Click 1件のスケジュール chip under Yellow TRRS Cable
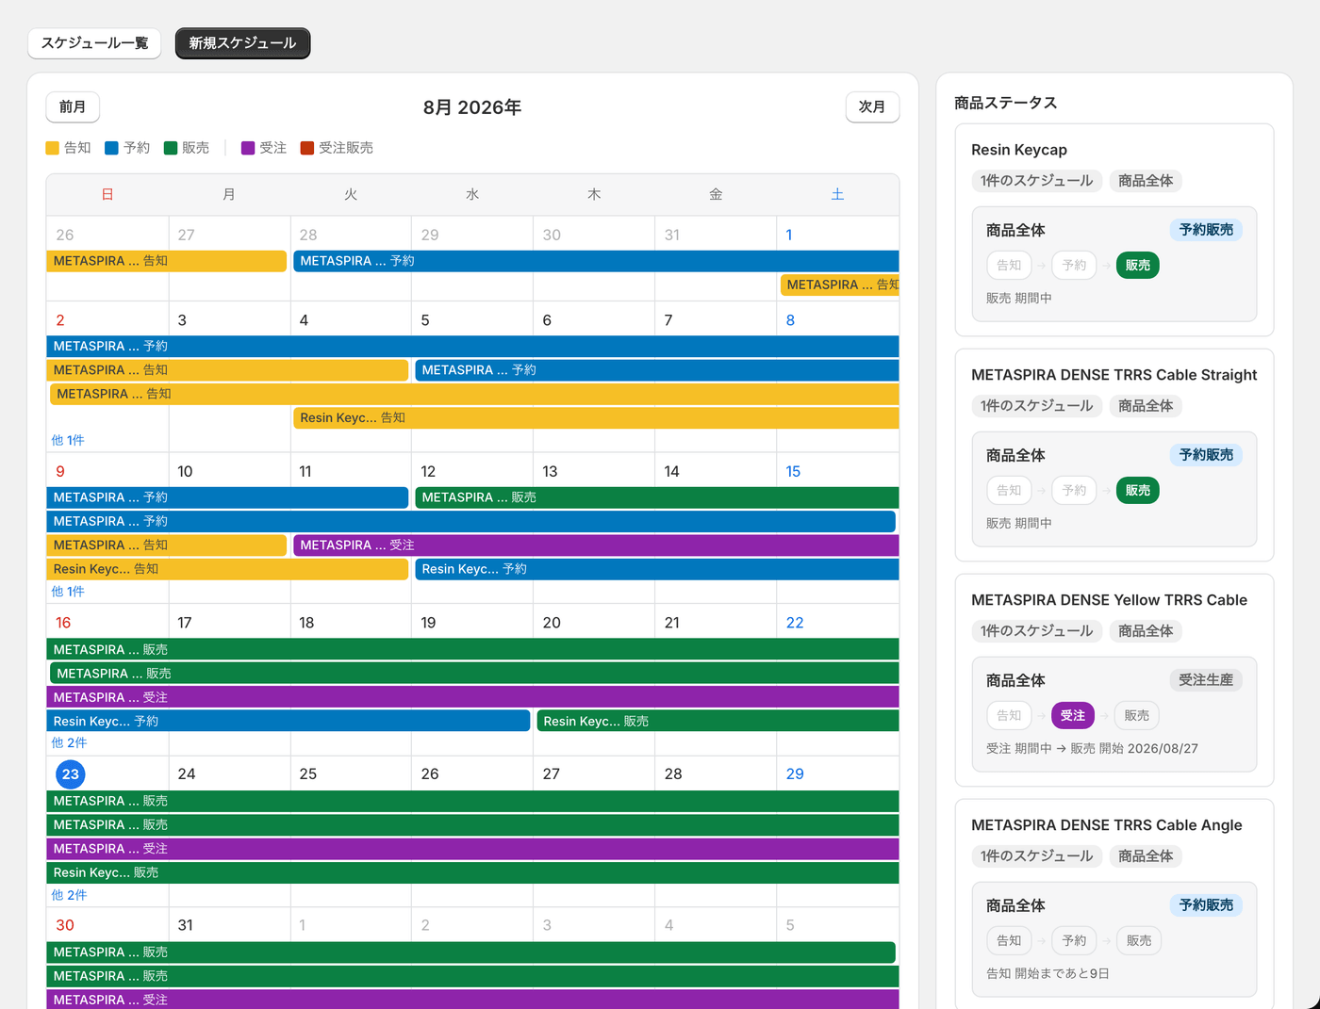This screenshot has width=1320, height=1009. 1036,631
